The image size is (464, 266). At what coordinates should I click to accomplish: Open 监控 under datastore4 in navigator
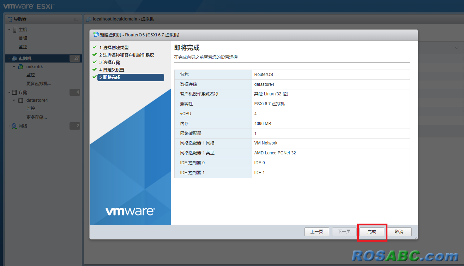pos(31,108)
